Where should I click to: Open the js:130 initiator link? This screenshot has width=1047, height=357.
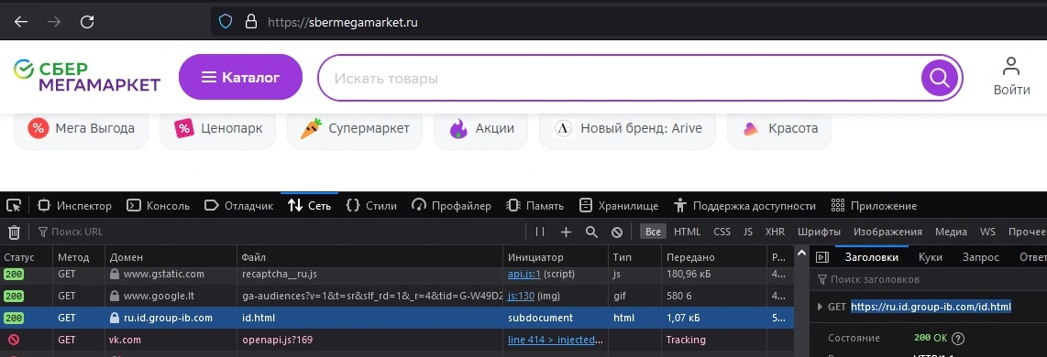522,296
